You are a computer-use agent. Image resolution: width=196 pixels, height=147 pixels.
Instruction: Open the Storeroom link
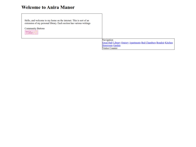[107, 45]
